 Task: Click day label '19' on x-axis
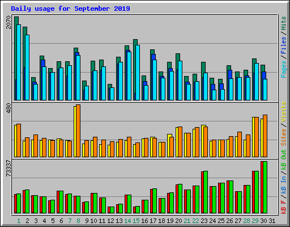(170, 221)
